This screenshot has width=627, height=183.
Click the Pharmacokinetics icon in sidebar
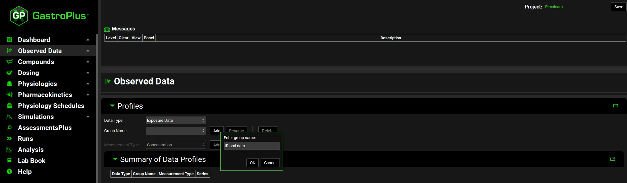click(x=9, y=95)
